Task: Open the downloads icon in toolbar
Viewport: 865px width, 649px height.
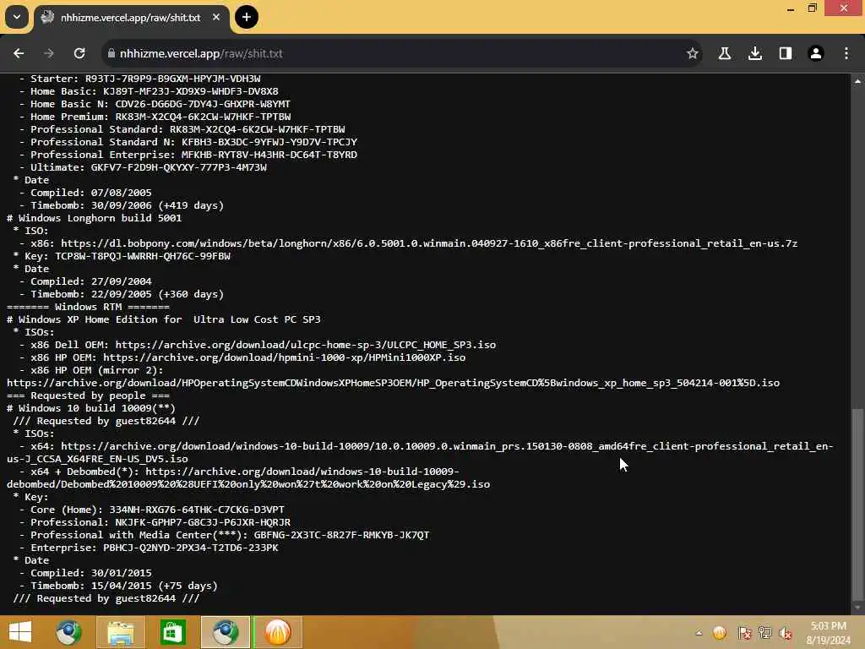Action: pos(755,53)
